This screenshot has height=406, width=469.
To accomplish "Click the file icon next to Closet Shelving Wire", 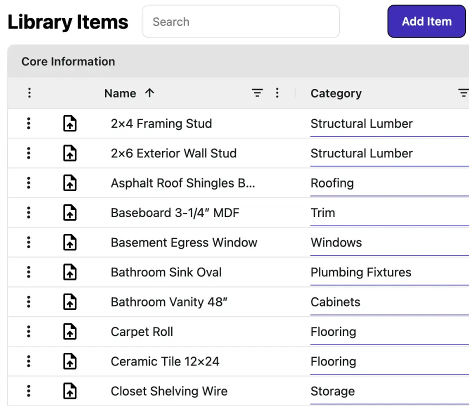I will coord(69,391).
